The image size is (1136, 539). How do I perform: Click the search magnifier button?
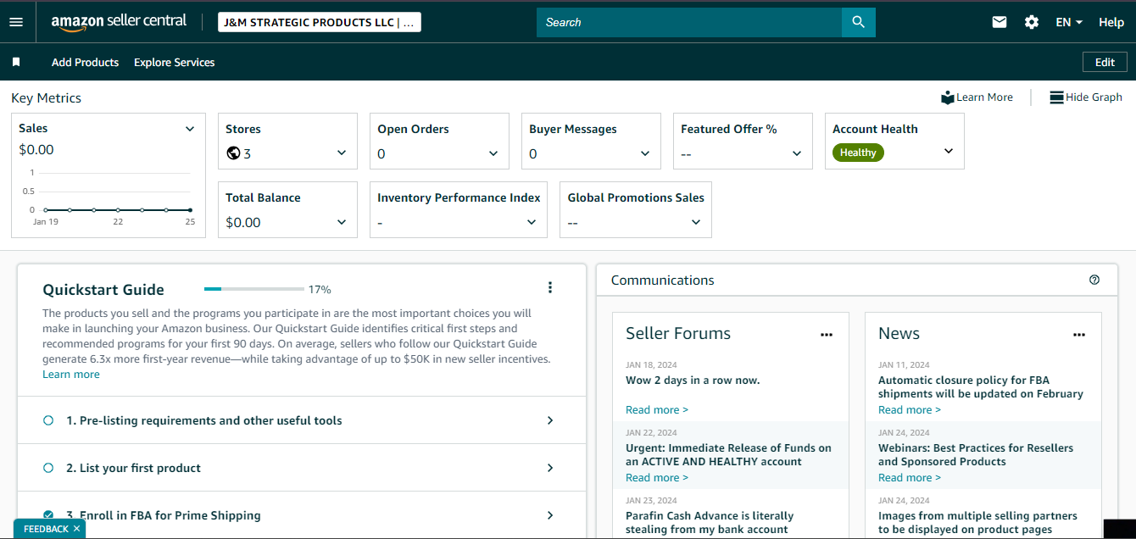858,22
